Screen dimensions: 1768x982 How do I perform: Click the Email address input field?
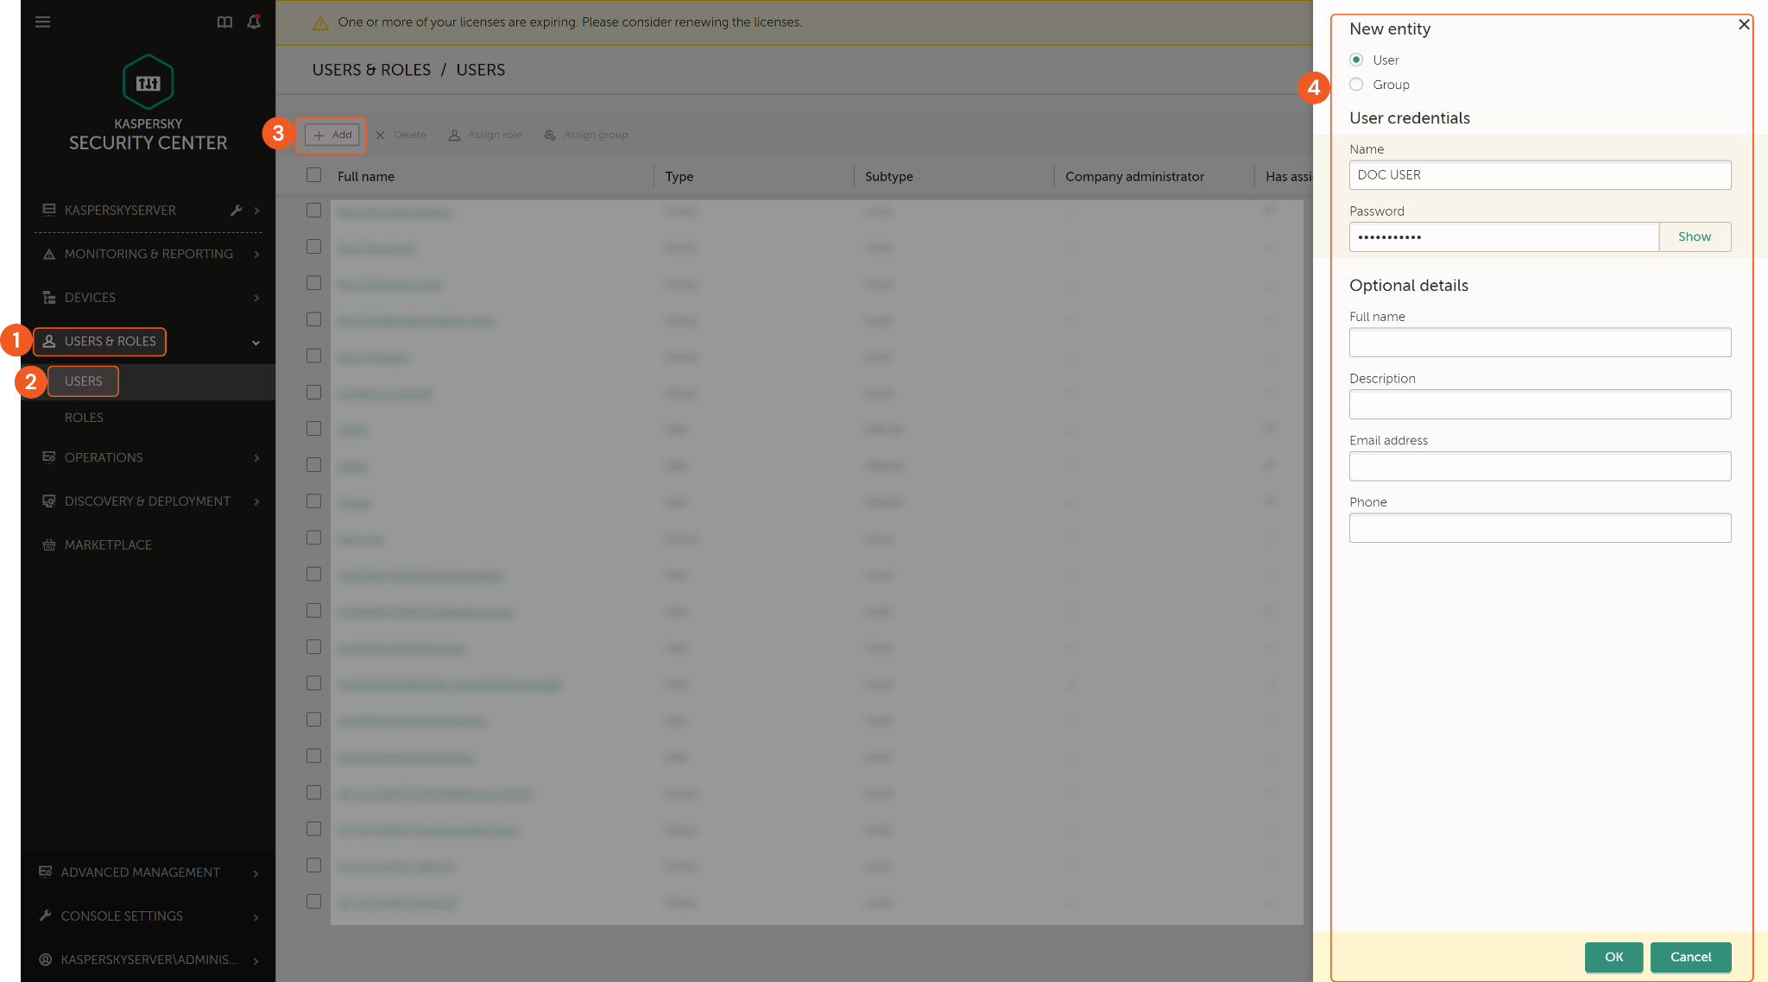coord(1539,466)
